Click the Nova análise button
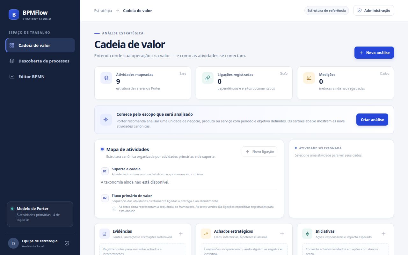This screenshot has height=255, width=408. coord(374,53)
